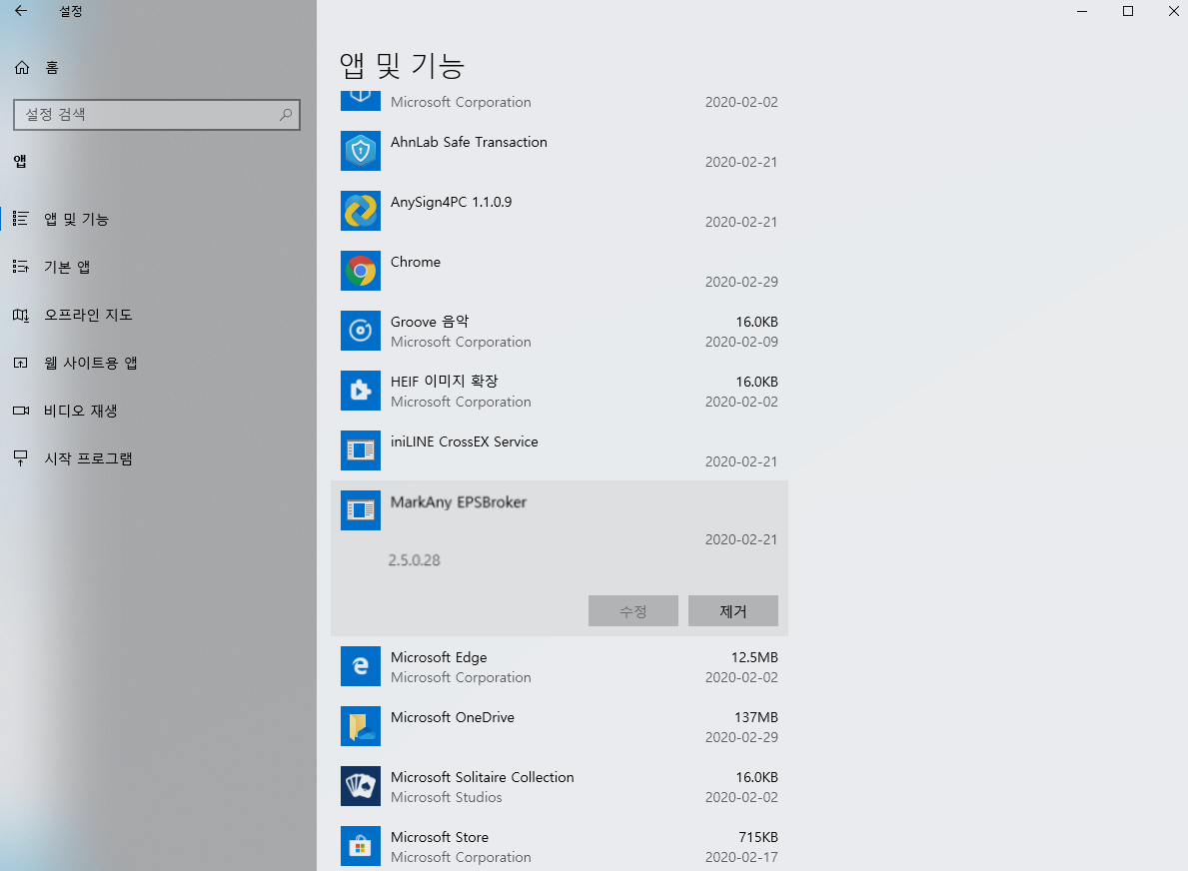Click the HEIF 이미지 확장 icon

point(361,391)
